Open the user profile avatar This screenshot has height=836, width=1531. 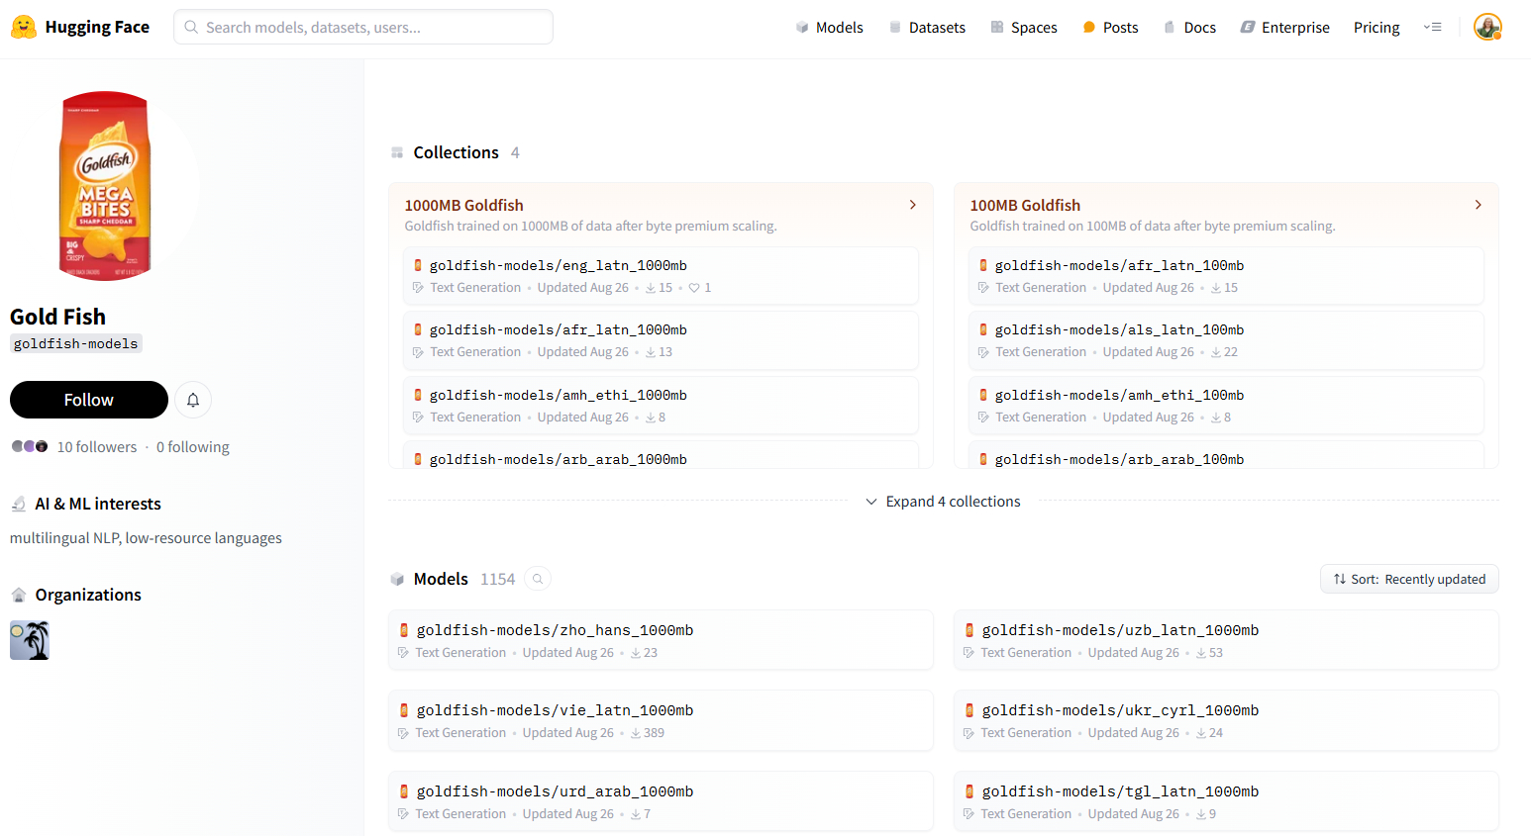(1486, 27)
